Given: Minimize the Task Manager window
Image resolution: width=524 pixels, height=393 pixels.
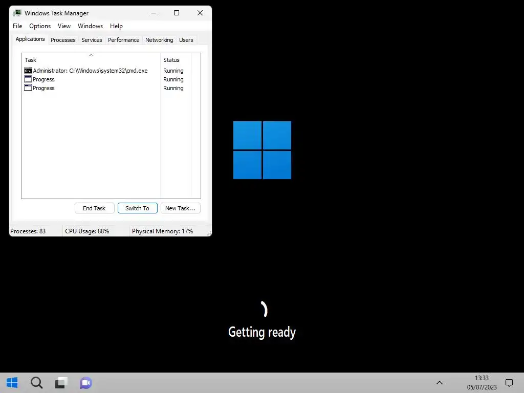Looking at the screenshot, I should [154, 13].
